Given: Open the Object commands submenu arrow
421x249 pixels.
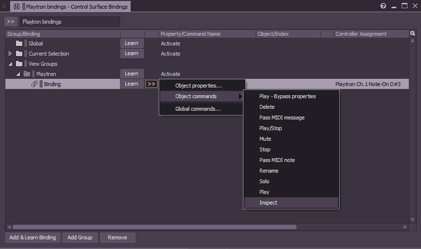Looking at the screenshot, I should coord(241,96).
